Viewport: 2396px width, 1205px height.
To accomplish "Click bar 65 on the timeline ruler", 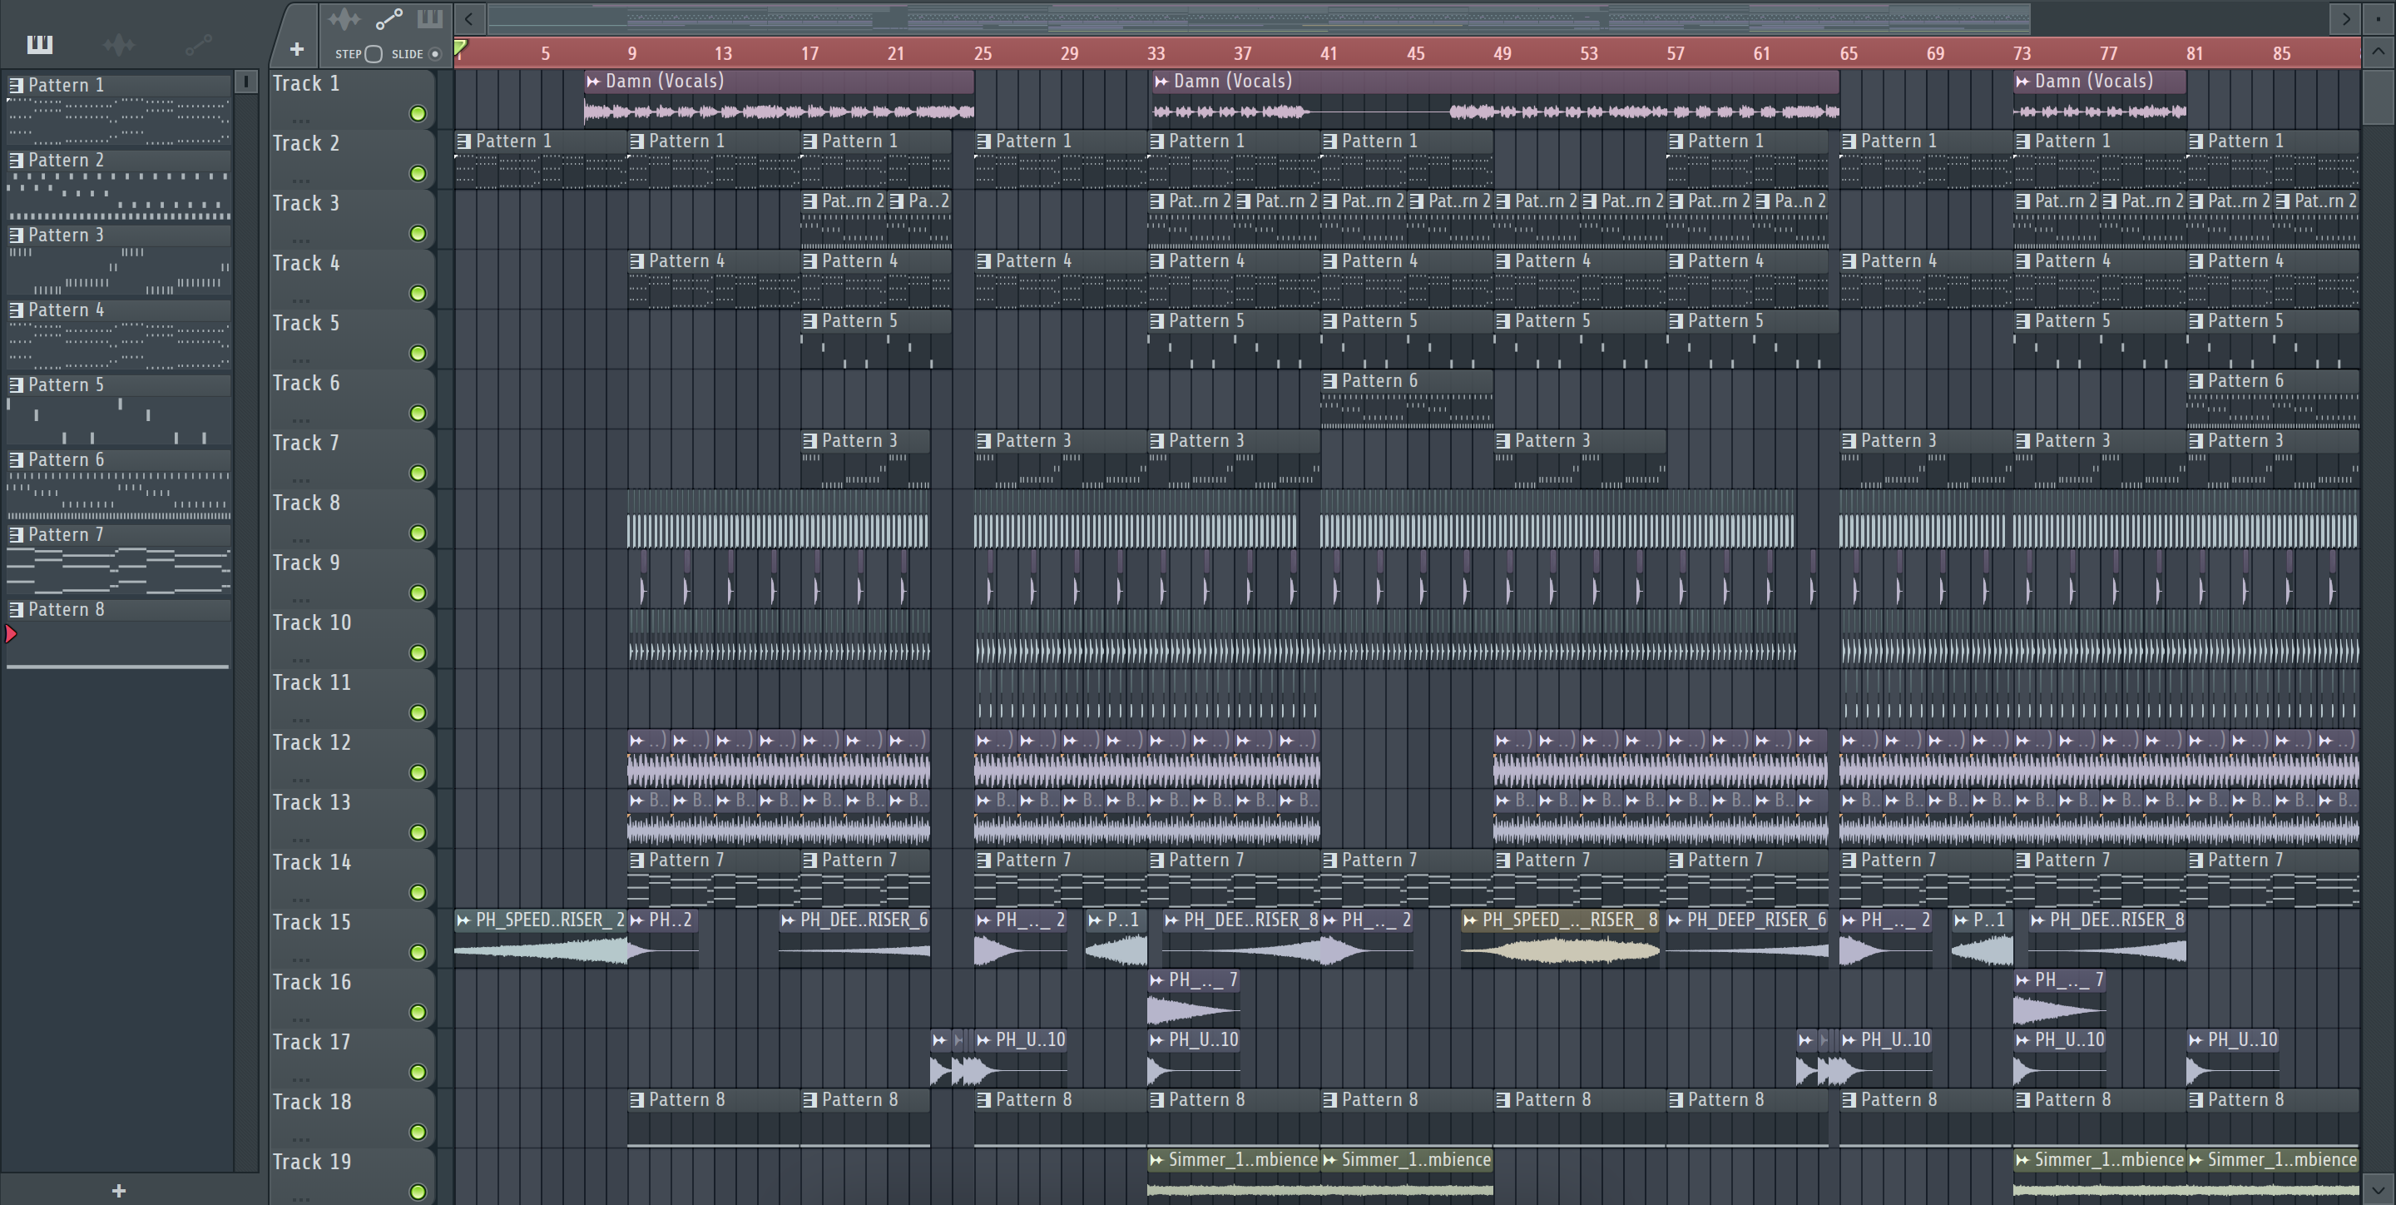I will 1848,54.
